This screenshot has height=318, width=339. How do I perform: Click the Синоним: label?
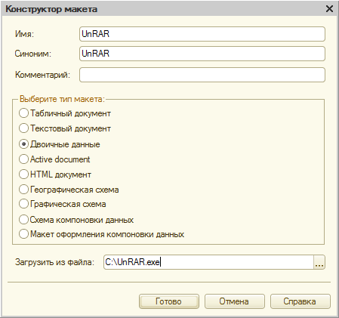33,54
